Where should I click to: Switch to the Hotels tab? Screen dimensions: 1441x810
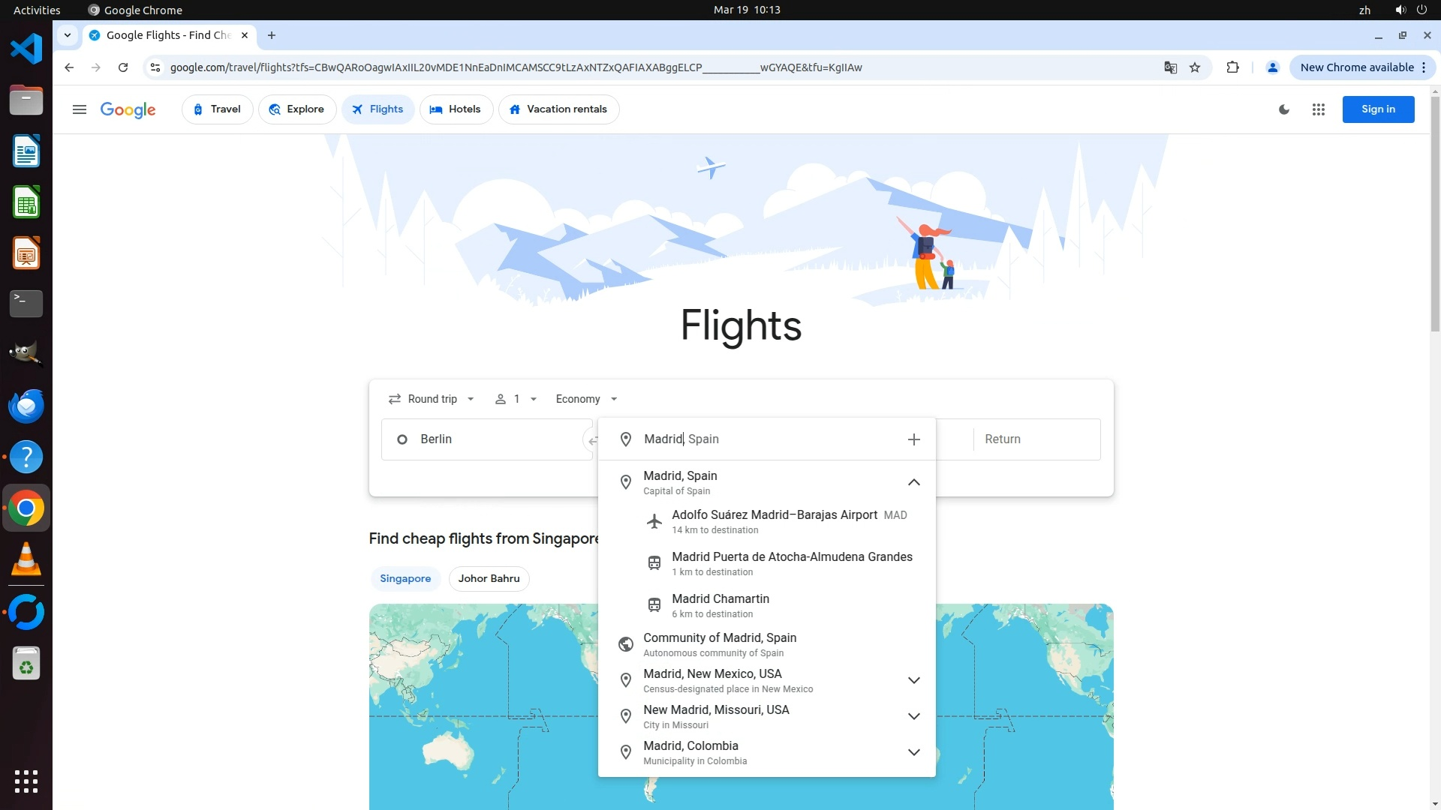pyautogui.click(x=456, y=109)
